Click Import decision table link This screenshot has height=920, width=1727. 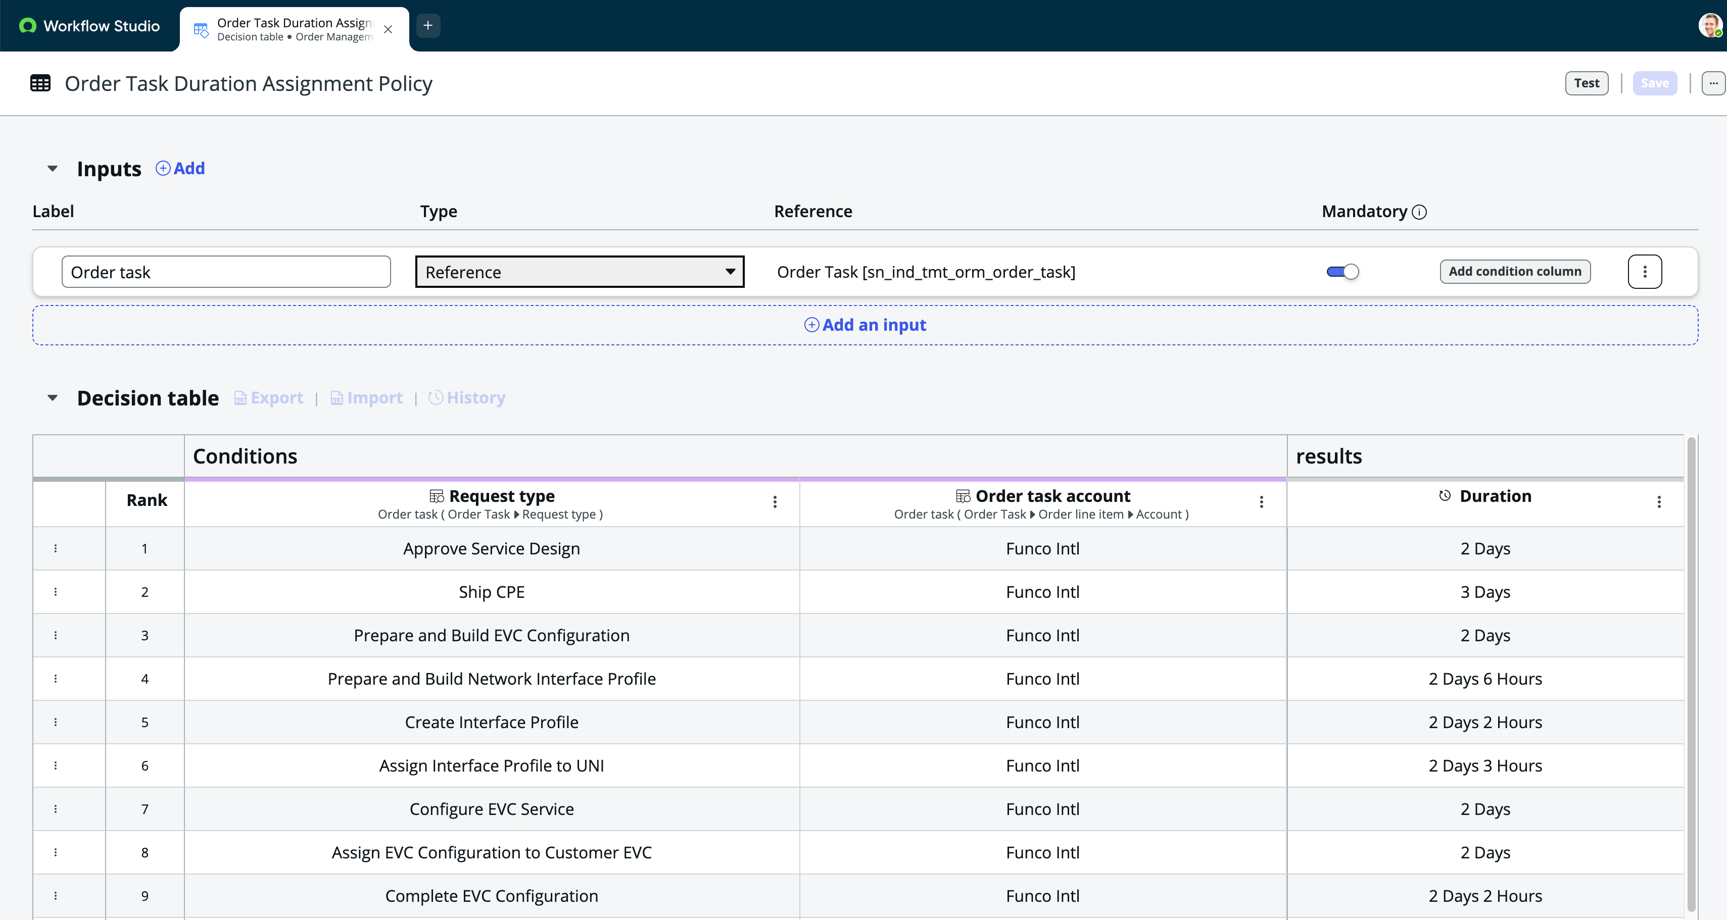[366, 398]
